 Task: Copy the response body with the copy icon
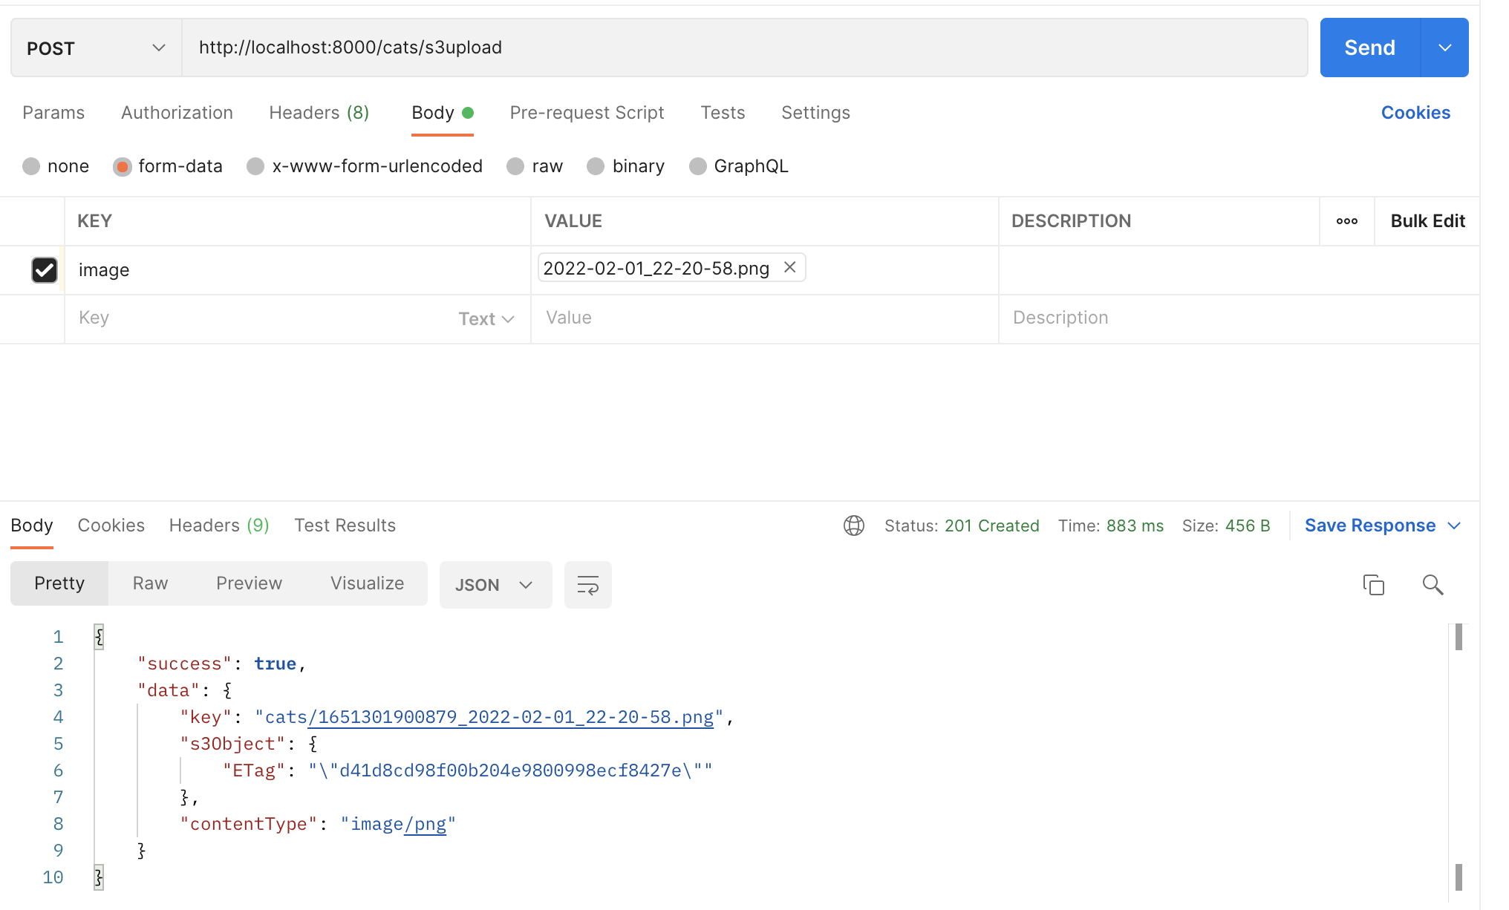[1373, 585]
